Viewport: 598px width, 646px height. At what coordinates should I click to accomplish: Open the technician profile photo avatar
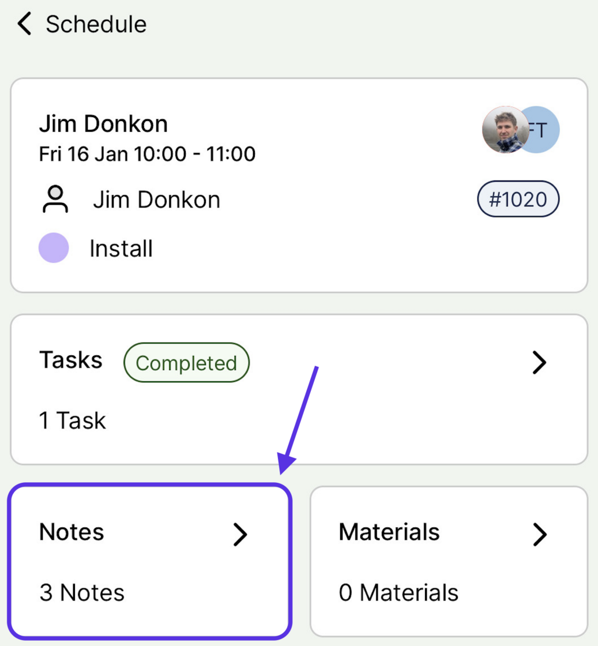pos(505,130)
